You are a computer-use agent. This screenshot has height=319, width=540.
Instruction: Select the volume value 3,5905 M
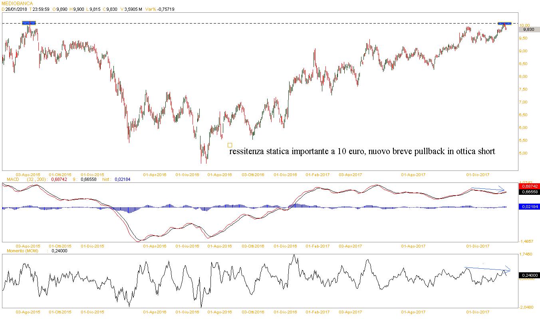click(x=133, y=9)
